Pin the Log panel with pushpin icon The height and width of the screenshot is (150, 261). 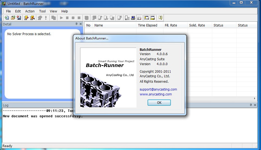(x=251, y=105)
